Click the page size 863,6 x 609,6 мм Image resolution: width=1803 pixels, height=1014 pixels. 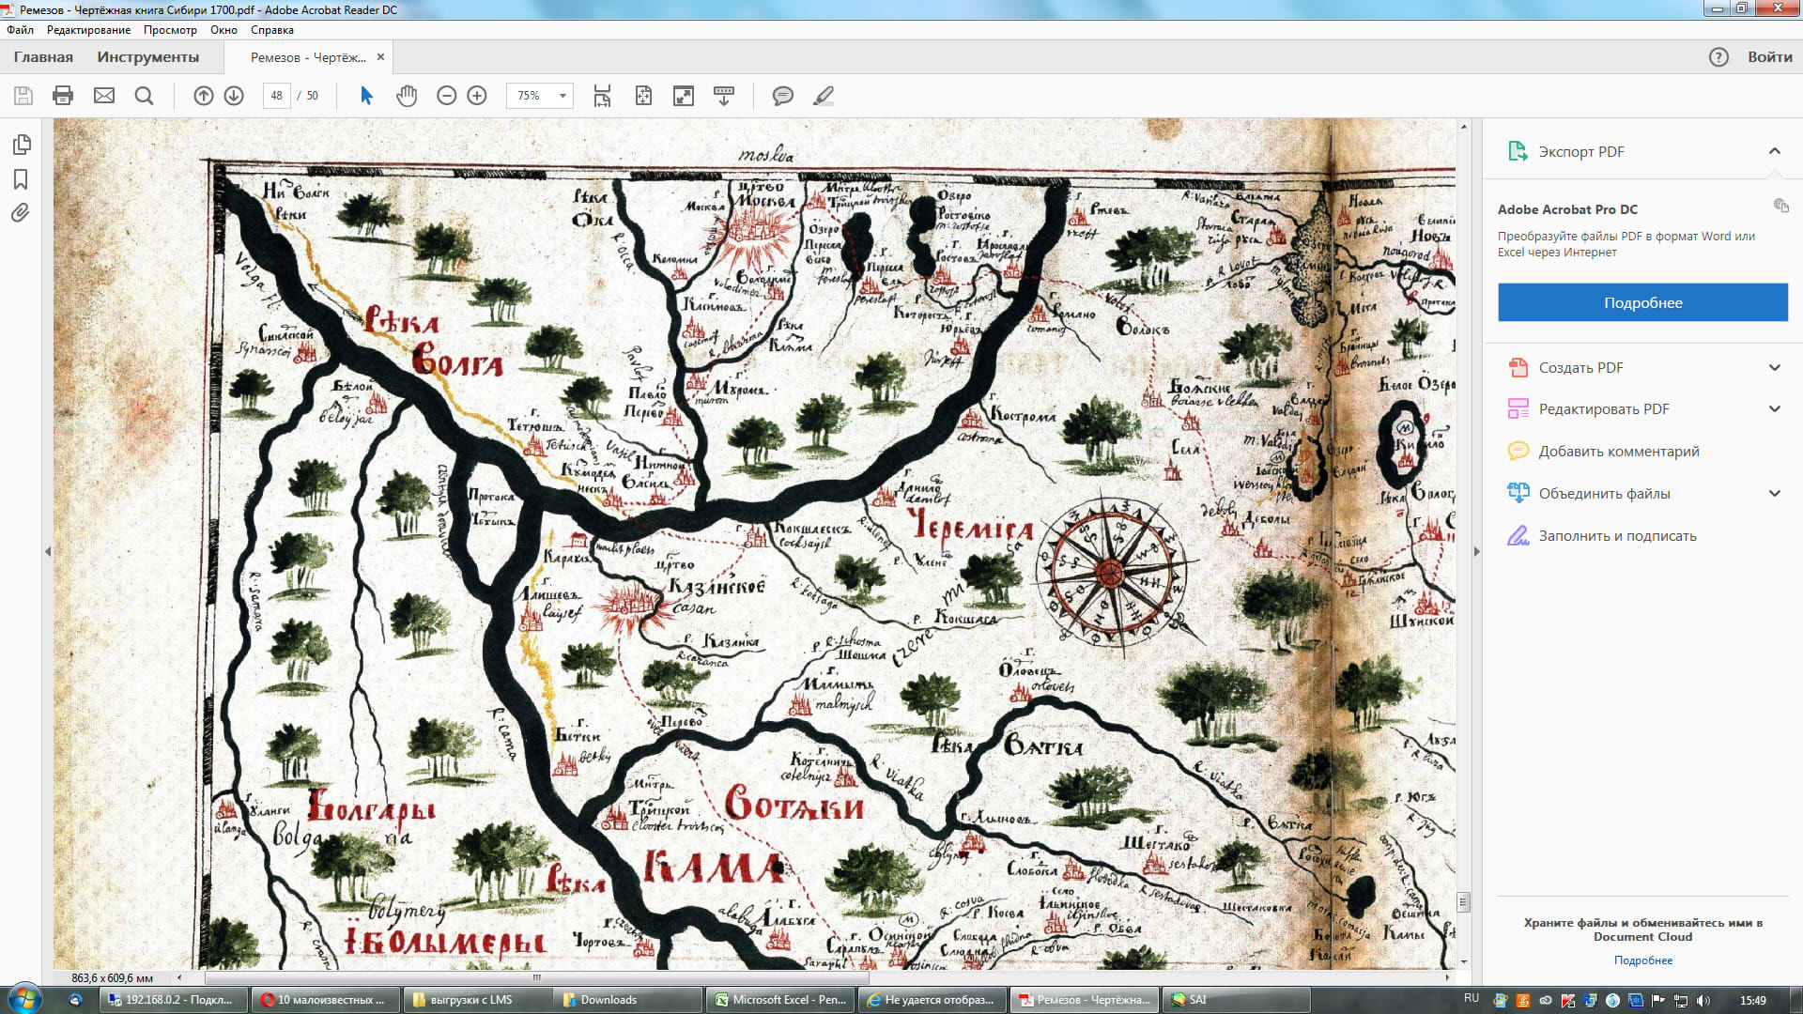point(112,978)
